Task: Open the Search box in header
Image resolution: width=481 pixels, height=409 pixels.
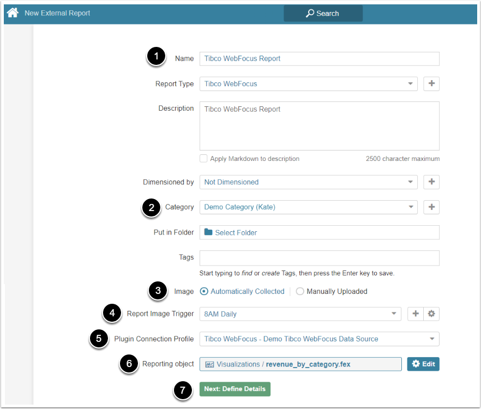Action: (x=323, y=14)
